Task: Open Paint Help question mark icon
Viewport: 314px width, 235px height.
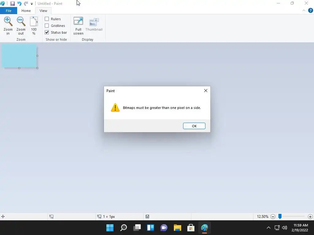Action: pos(310,10)
